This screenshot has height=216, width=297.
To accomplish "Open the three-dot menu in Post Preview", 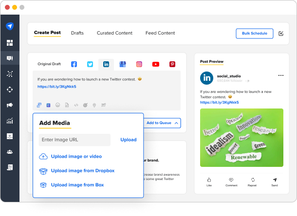I will click(x=281, y=75).
